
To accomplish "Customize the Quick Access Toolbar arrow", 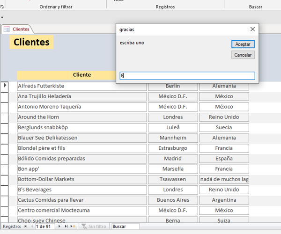I will [2, 16].
